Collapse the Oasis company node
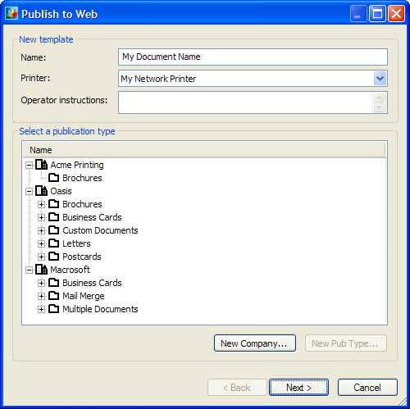The width and height of the screenshot is (410, 409). click(29, 192)
